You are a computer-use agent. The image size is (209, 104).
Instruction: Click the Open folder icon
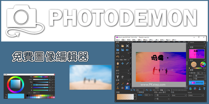tap(123, 46)
